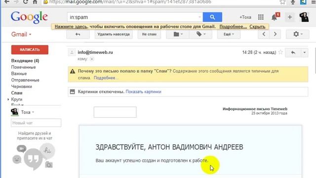Click the sender info@timeweb.ru
The width and height of the screenshot is (316, 178).
95,52
